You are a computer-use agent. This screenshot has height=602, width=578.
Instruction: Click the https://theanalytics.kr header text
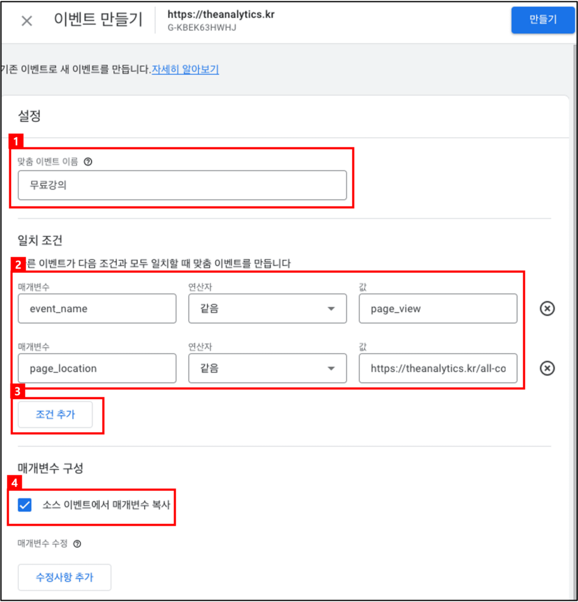(221, 15)
